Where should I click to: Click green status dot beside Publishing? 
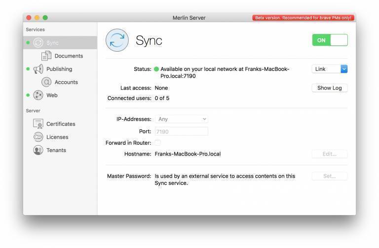(x=28, y=69)
